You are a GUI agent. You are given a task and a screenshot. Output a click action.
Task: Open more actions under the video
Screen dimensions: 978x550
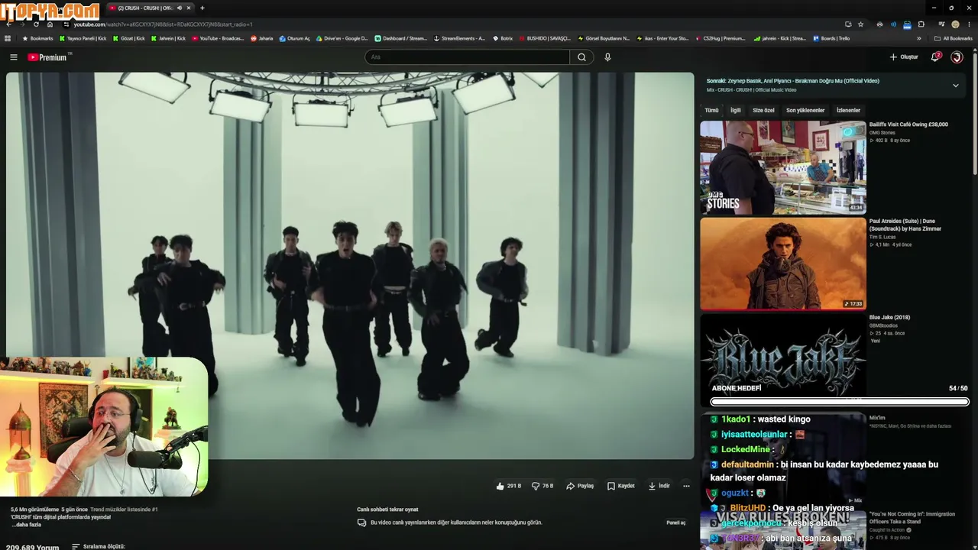[x=686, y=486]
